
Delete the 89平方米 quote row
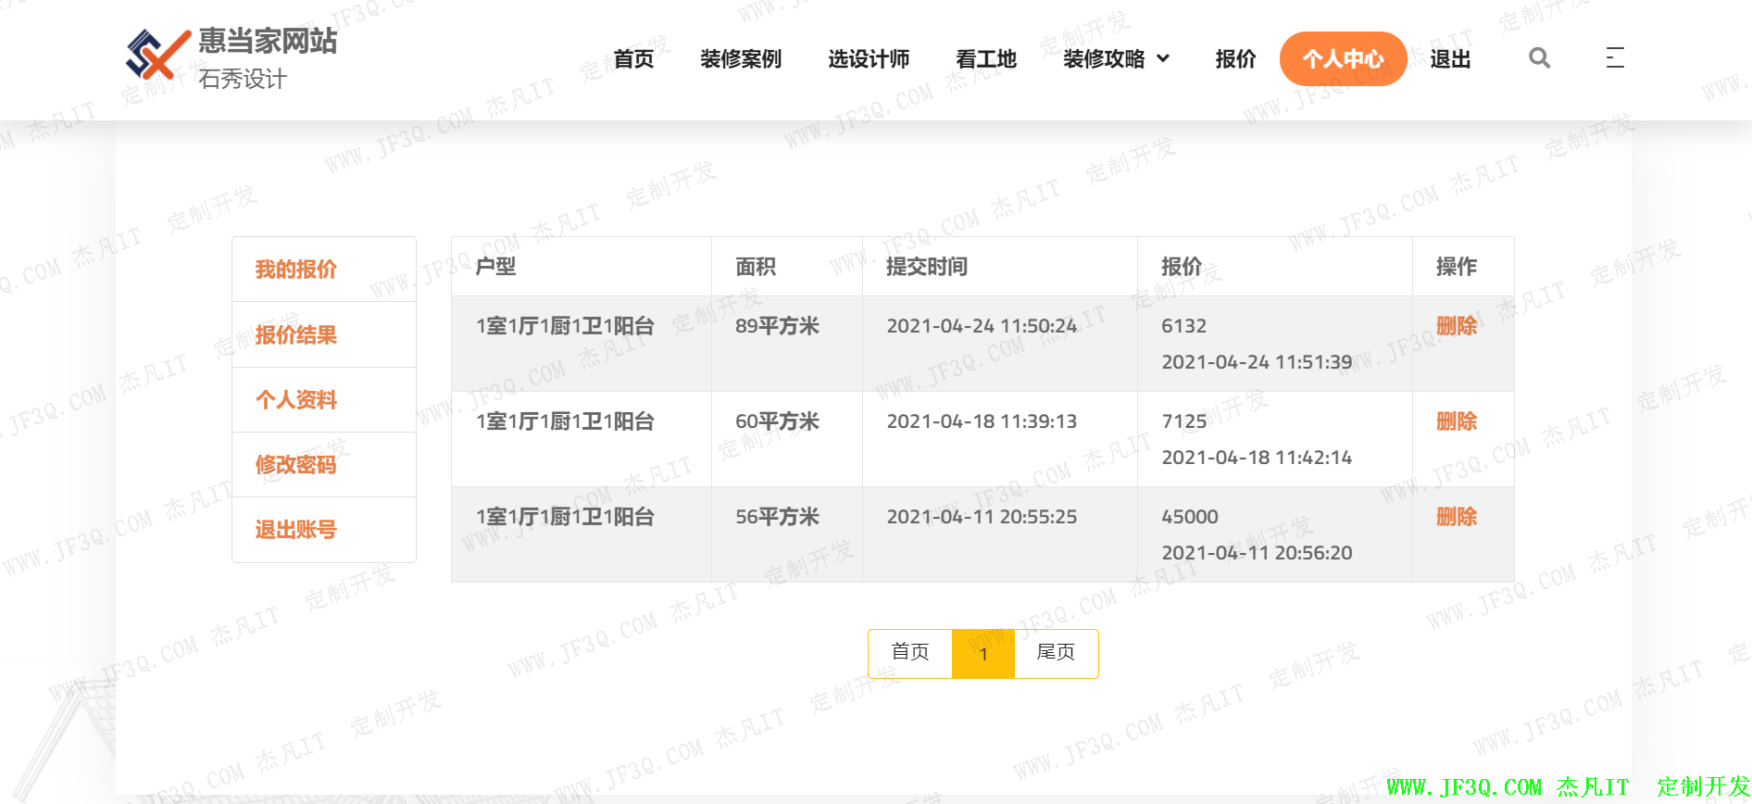(1456, 326)
